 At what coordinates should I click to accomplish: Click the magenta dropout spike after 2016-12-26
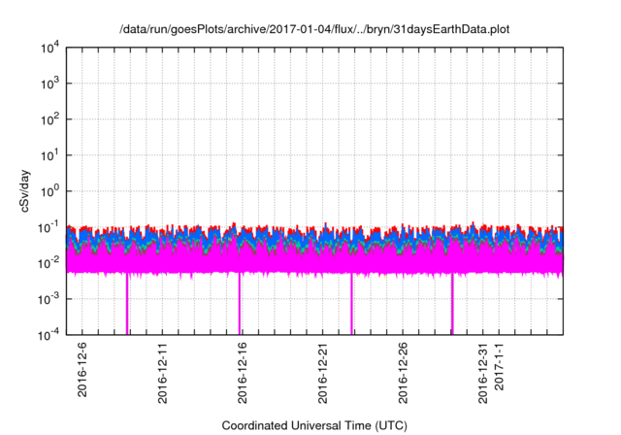[452, 304]
